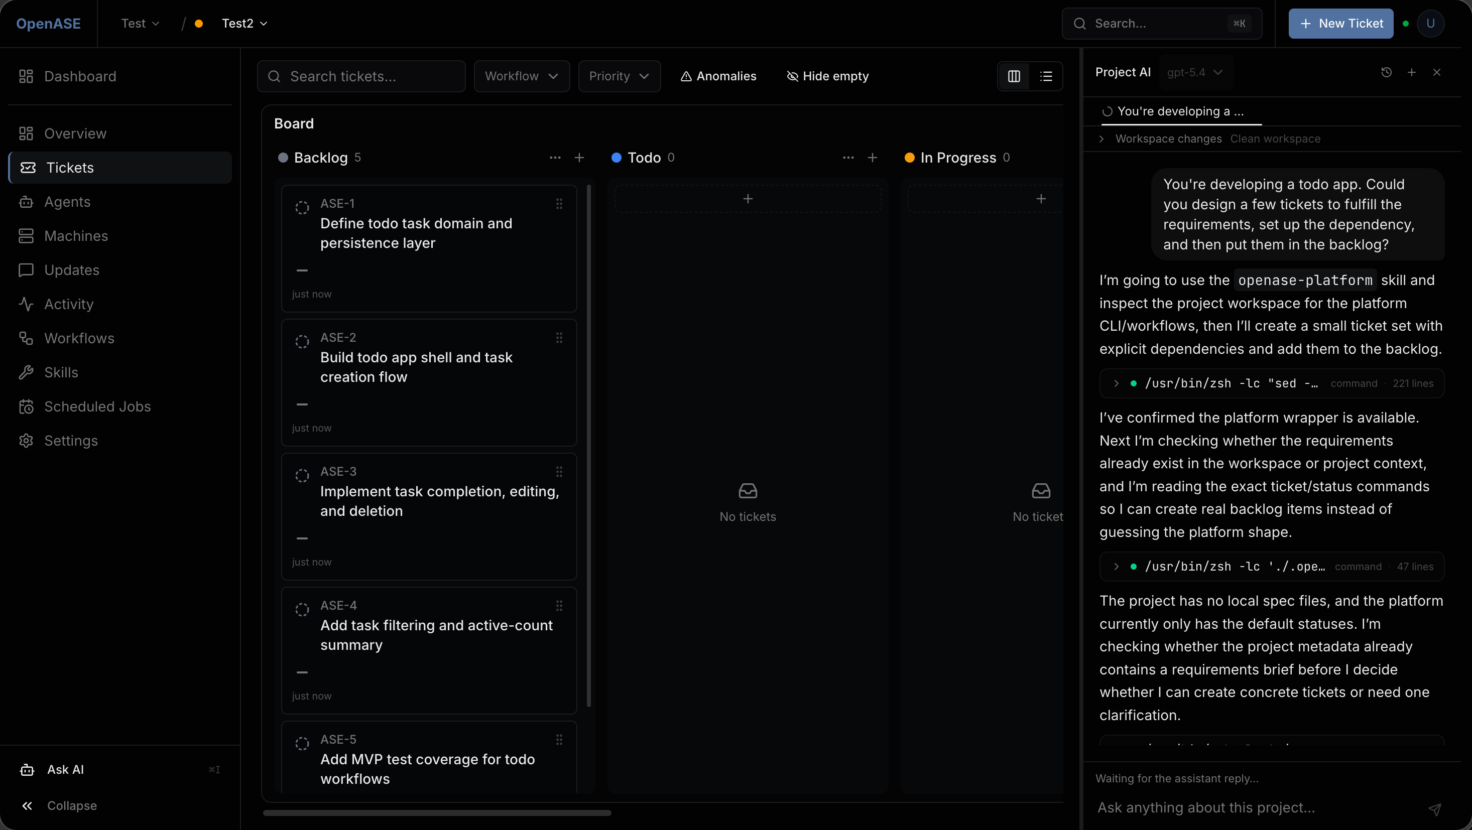Image resolution: width=1472 pixels, height=830 pixels.
Task: Open the Test2 project dropdown
Action: point(244,24)
